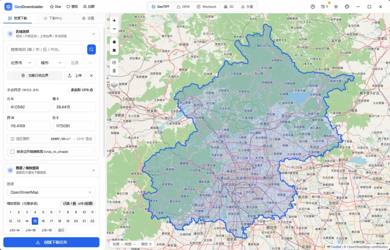Click the 北 N latitude field 41.0592
Screen dimensions: 390x250
[x=29, y=107]
